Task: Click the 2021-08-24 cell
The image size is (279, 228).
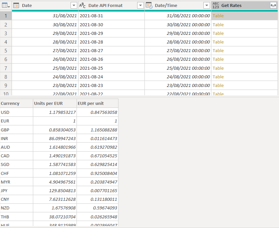Action: [x=112, y=77]
